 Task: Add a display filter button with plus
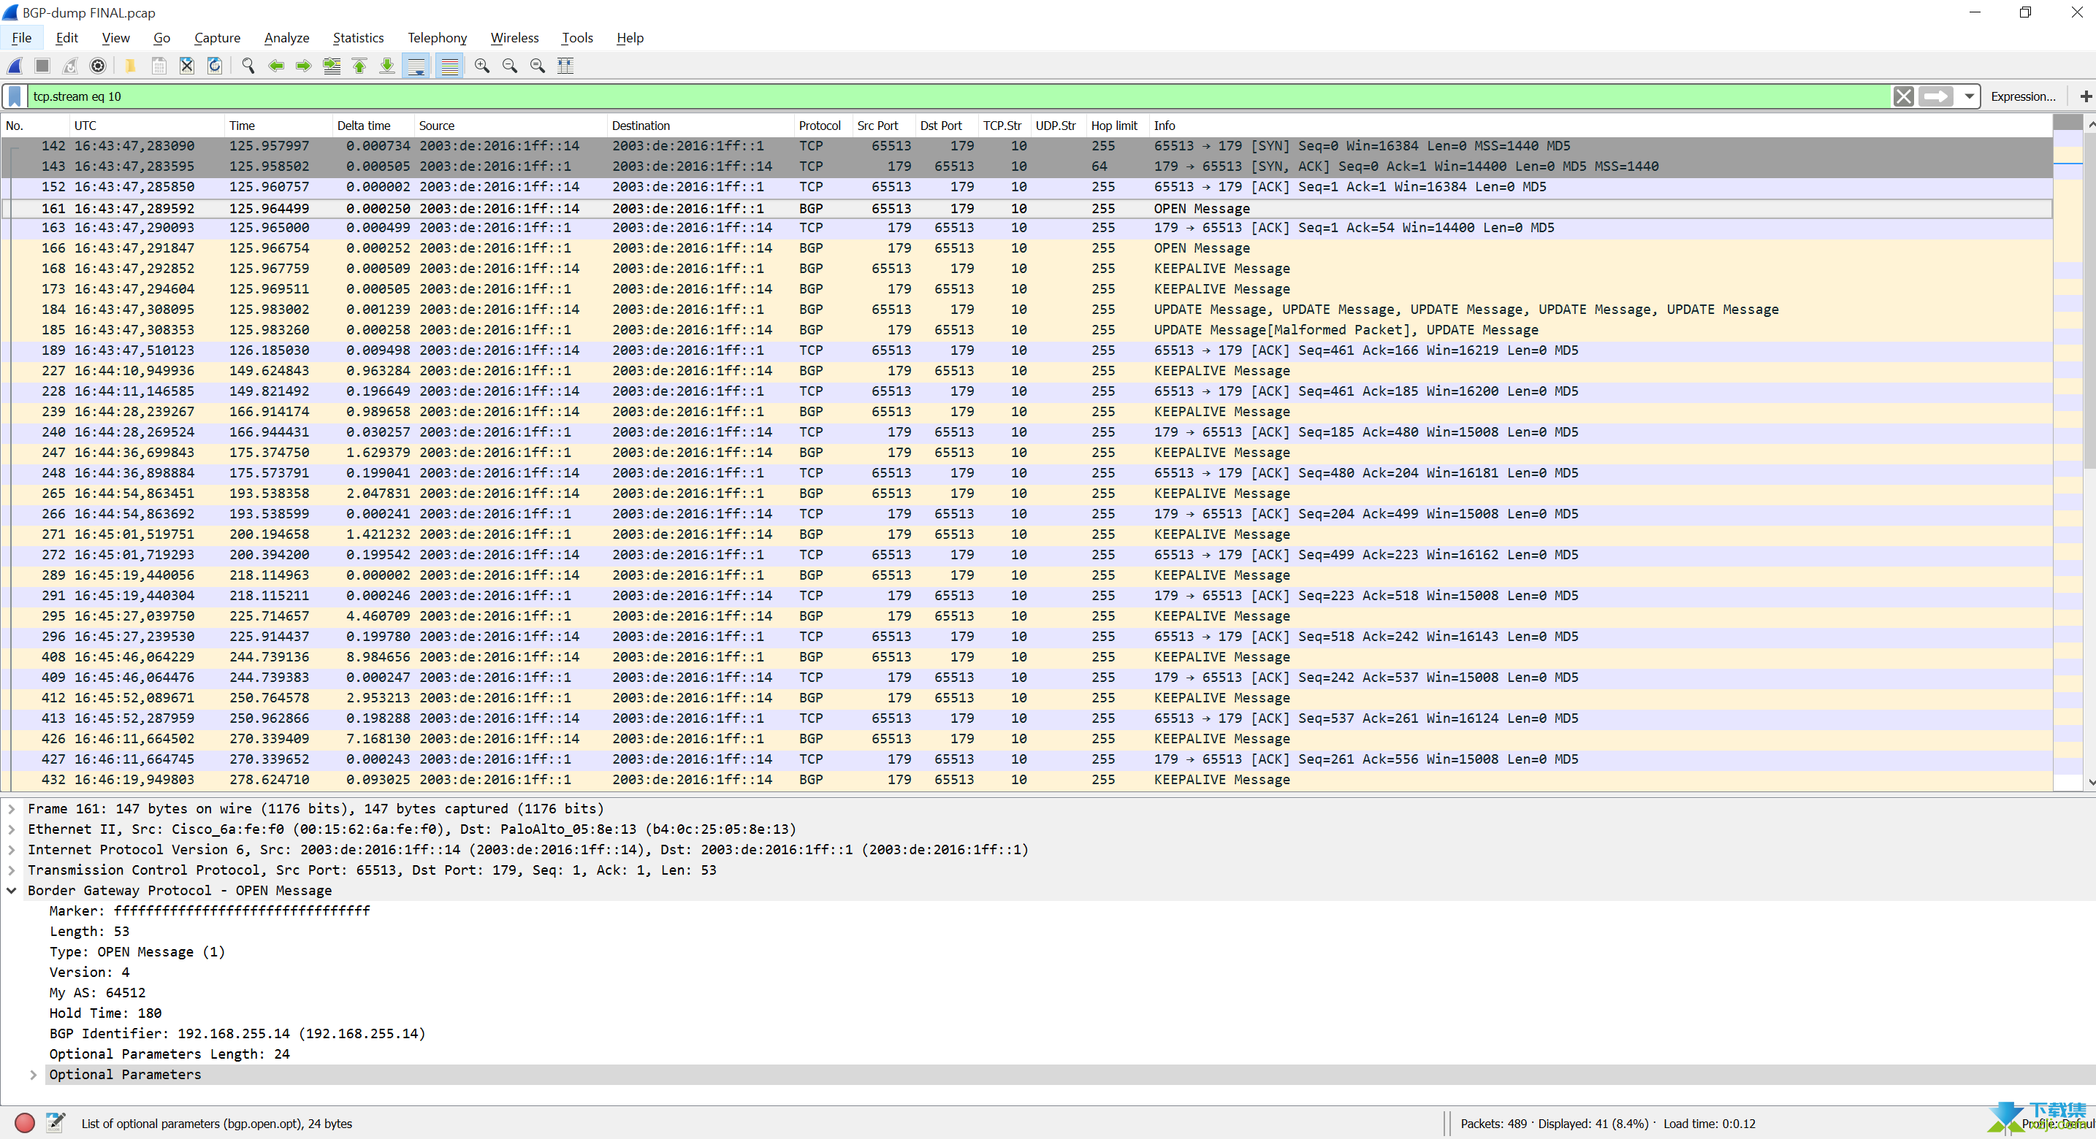pyautogui.click(x=2086, y=96)
